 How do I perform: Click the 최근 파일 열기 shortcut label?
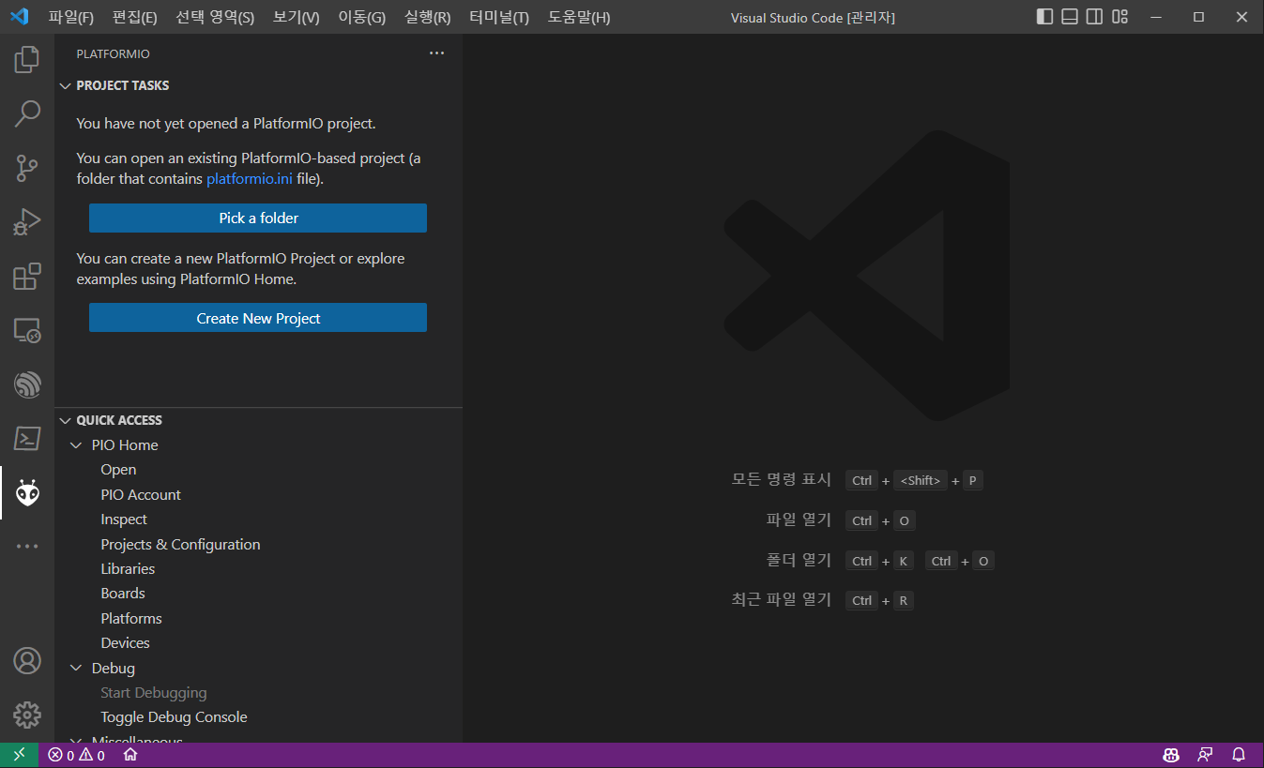(x=782, y=599)
